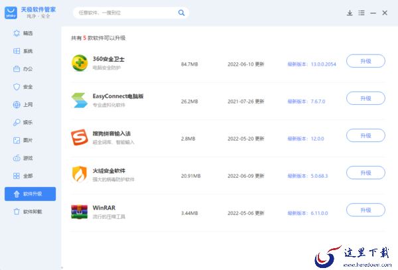Image resolution: width=398 pixels, height=270 pixels.
Task: Click version text 13.0.0.2054
Action: coord(324,64)
